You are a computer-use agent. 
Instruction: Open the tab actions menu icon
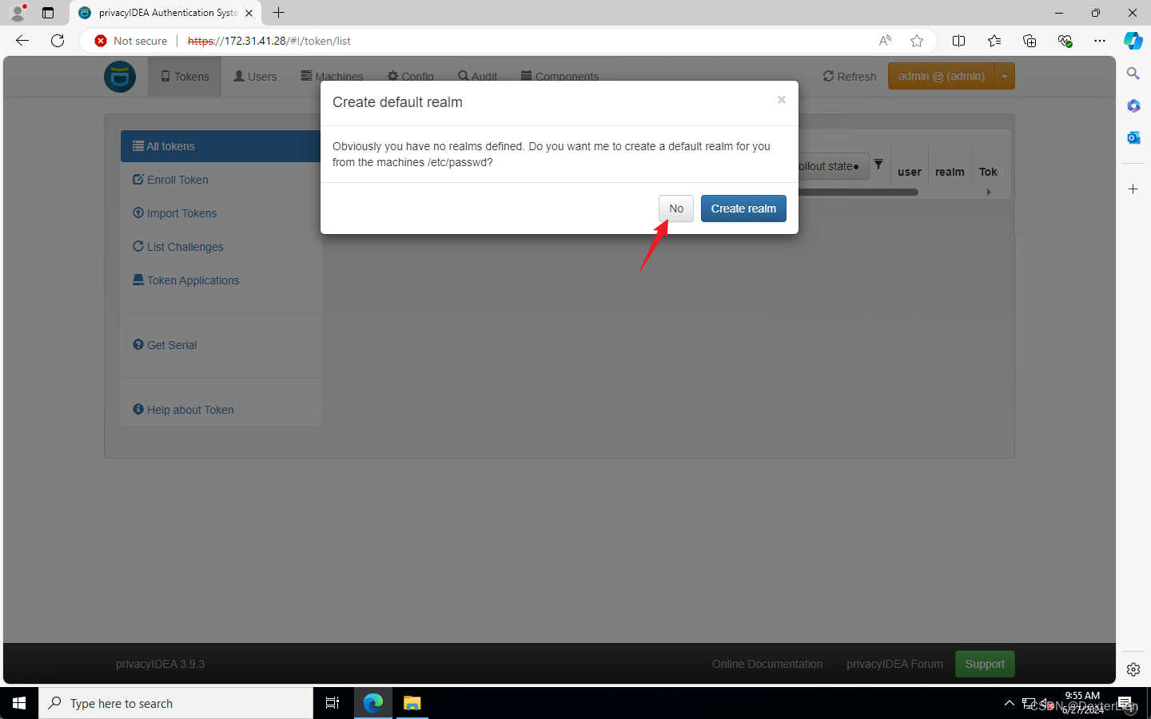(48, 13)
